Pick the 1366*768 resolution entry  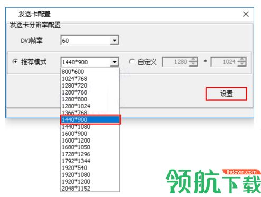tap(90, 112)
